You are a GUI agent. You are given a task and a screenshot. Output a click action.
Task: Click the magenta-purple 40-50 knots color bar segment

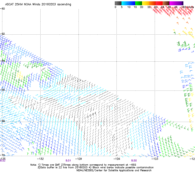click(176, 3)
